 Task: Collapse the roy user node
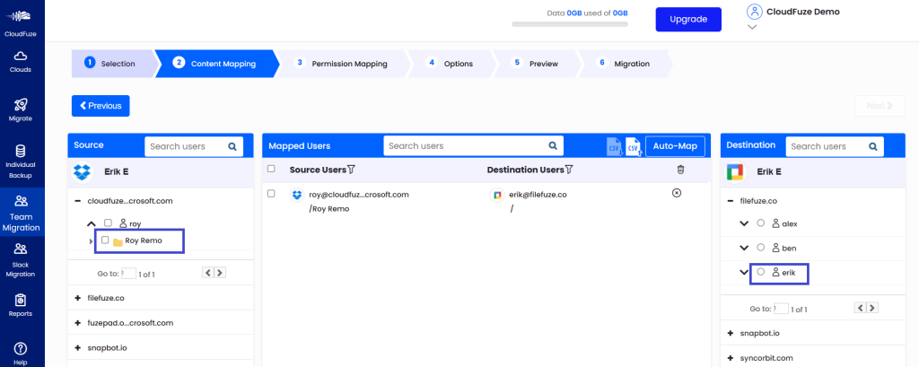tap(91, 223)
